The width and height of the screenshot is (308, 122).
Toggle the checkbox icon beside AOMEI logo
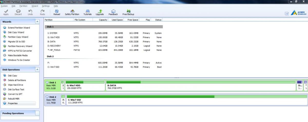287,14
